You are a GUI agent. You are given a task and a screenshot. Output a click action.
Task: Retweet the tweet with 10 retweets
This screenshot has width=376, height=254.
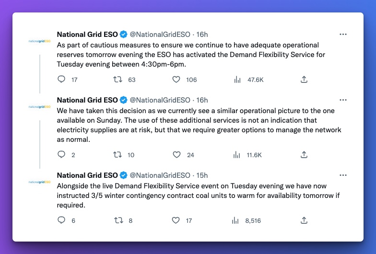click(x=117, y=155)
